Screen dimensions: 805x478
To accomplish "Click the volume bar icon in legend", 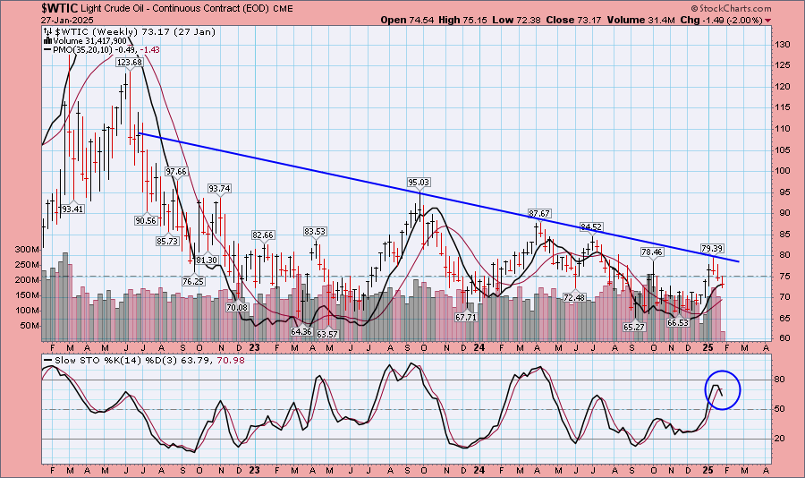I will (47, 40).
